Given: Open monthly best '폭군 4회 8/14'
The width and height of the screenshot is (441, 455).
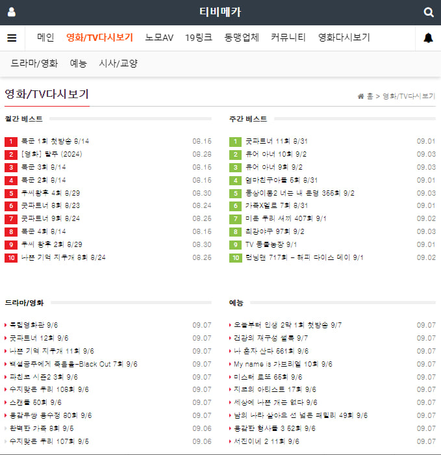Looking at the screenshot, I should (x=44, y=231).
